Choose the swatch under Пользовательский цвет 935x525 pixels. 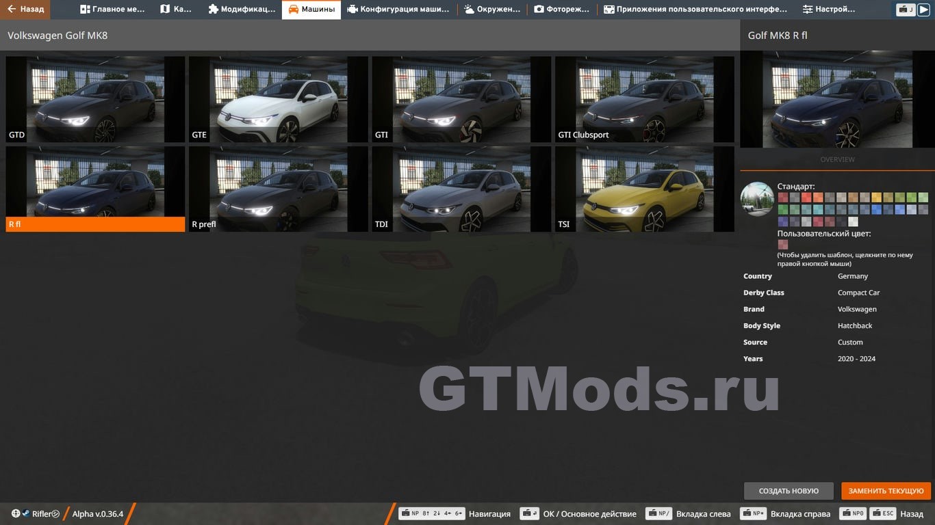783,245
